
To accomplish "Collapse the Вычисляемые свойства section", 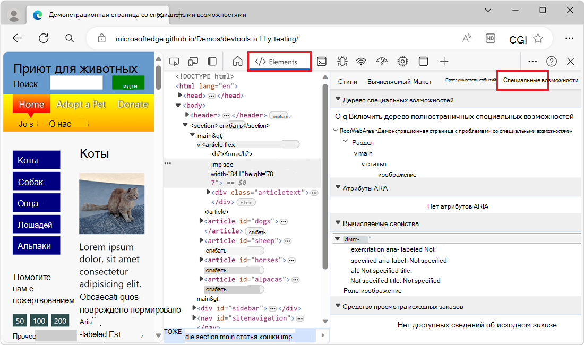I will (x=338, y=222).
